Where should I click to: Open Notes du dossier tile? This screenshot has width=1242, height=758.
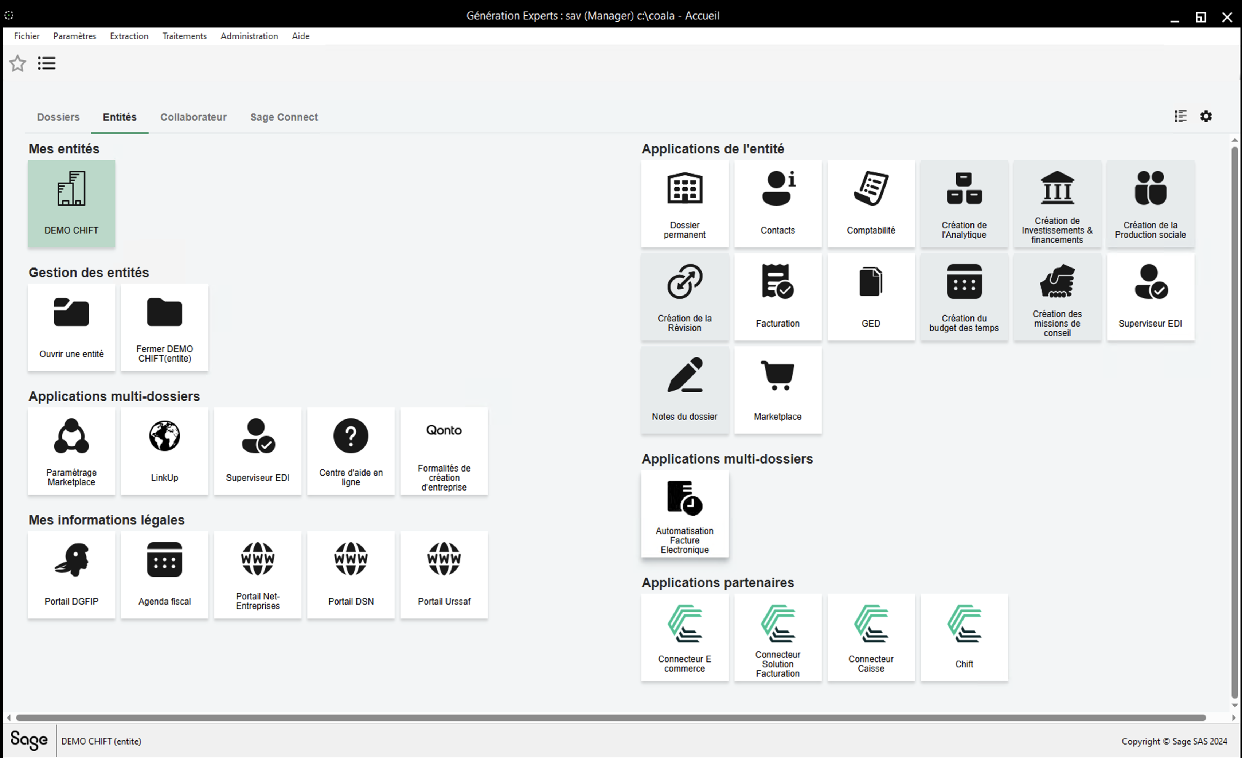[x=684, y=390]
